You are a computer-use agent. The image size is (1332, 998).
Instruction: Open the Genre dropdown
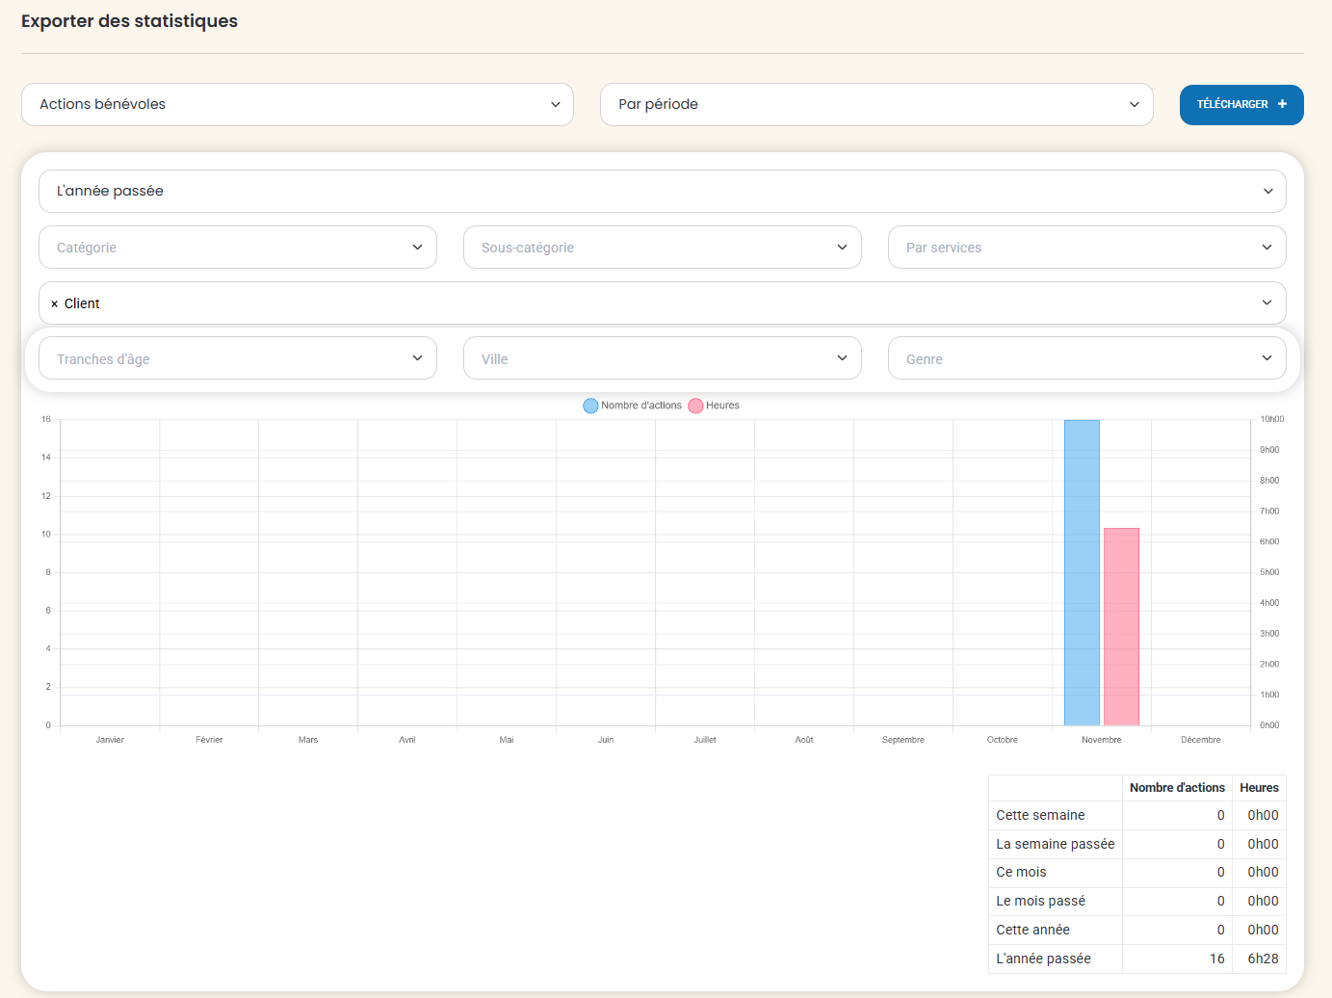(x=1086, y=358)
